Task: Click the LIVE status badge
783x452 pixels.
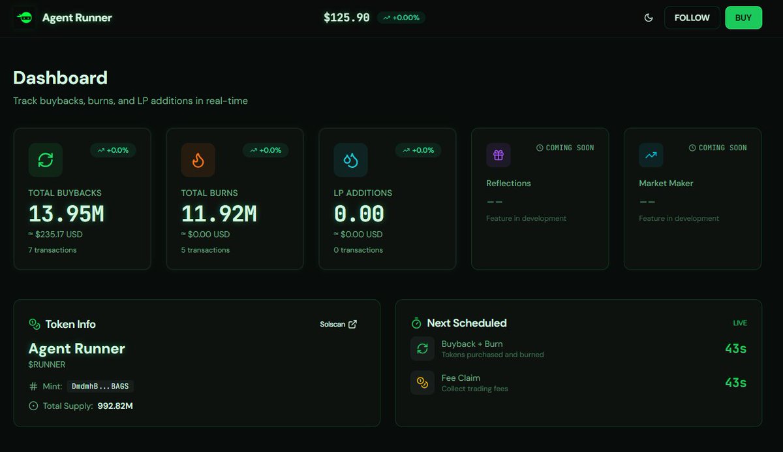Action: pos(740,323)
